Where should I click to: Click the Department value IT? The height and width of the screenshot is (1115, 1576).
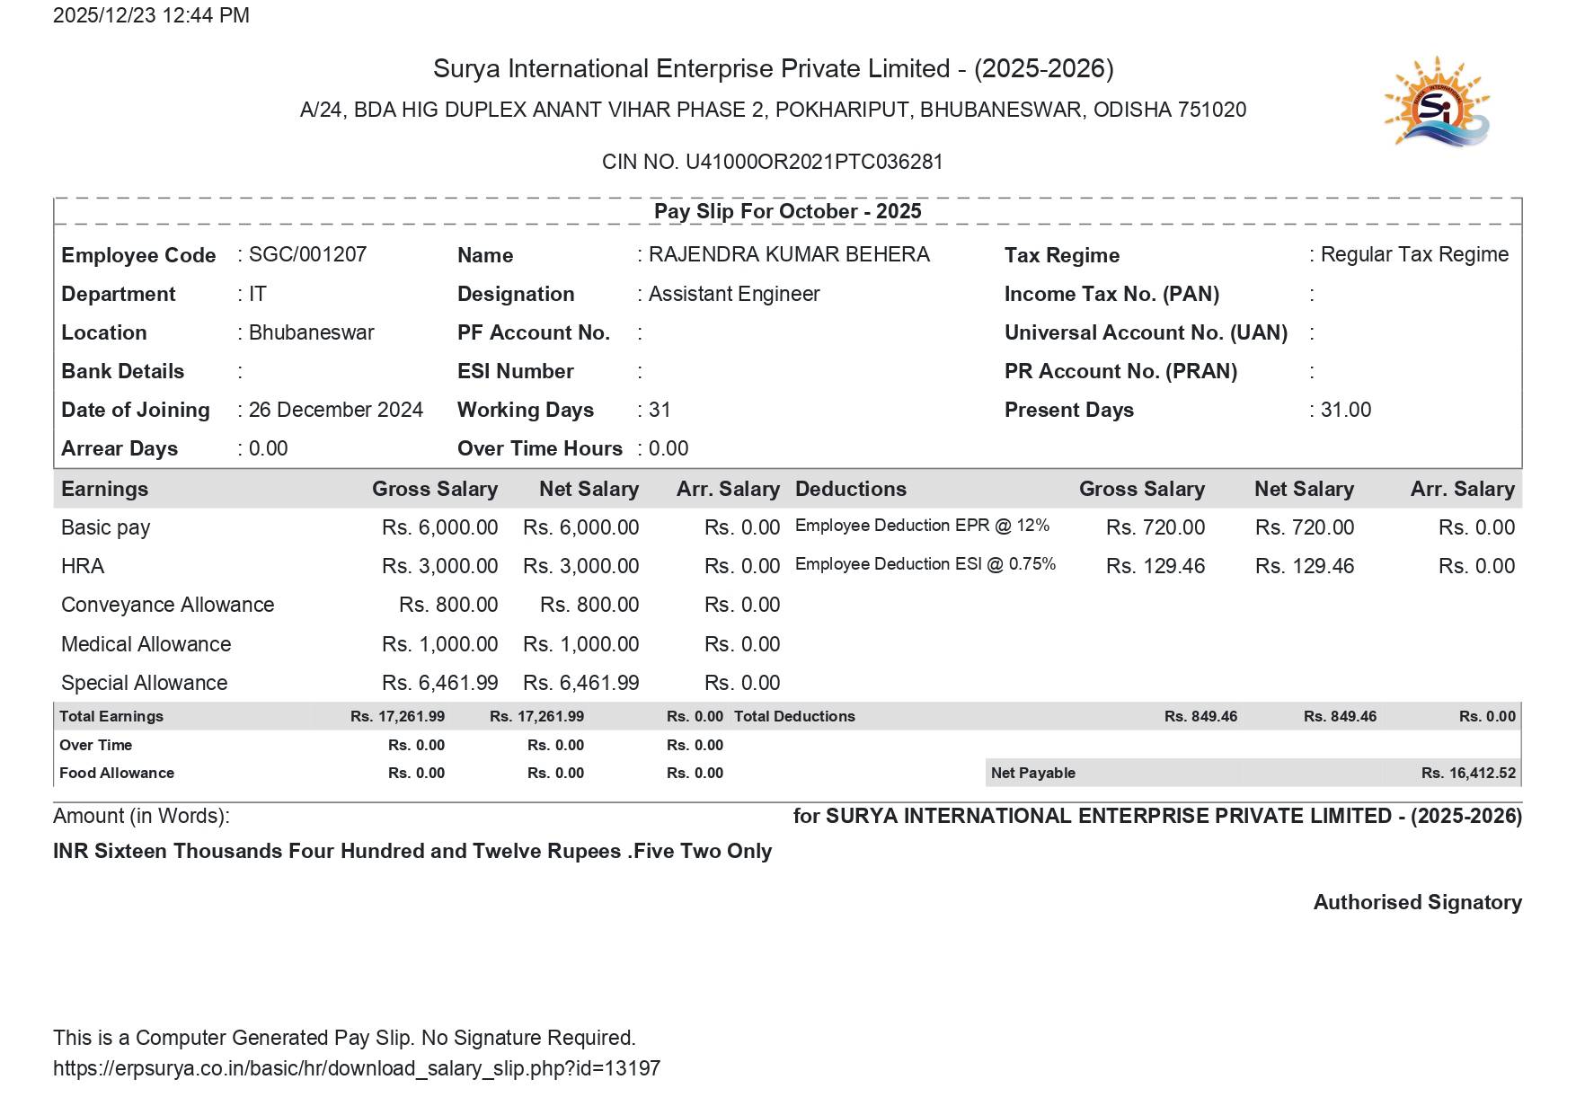pyautogui.click(x=258, y=294)
